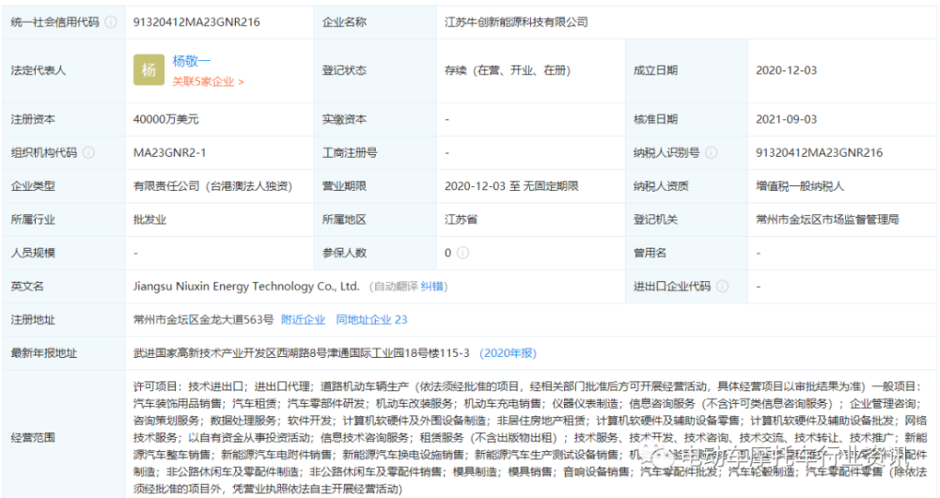The height and width of the screenshot is (498, 940).
Task: Click industry value 批发业
Action: coord(149,220)
